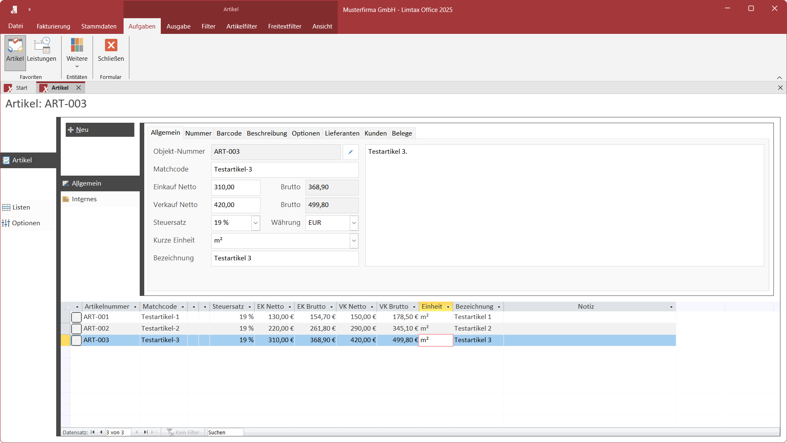Click the pencil edit icon beside Objekt-Nummer

coord(351,152)
